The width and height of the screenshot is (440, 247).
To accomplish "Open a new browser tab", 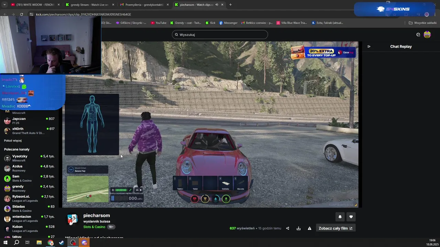I will [x=230, y=5].
